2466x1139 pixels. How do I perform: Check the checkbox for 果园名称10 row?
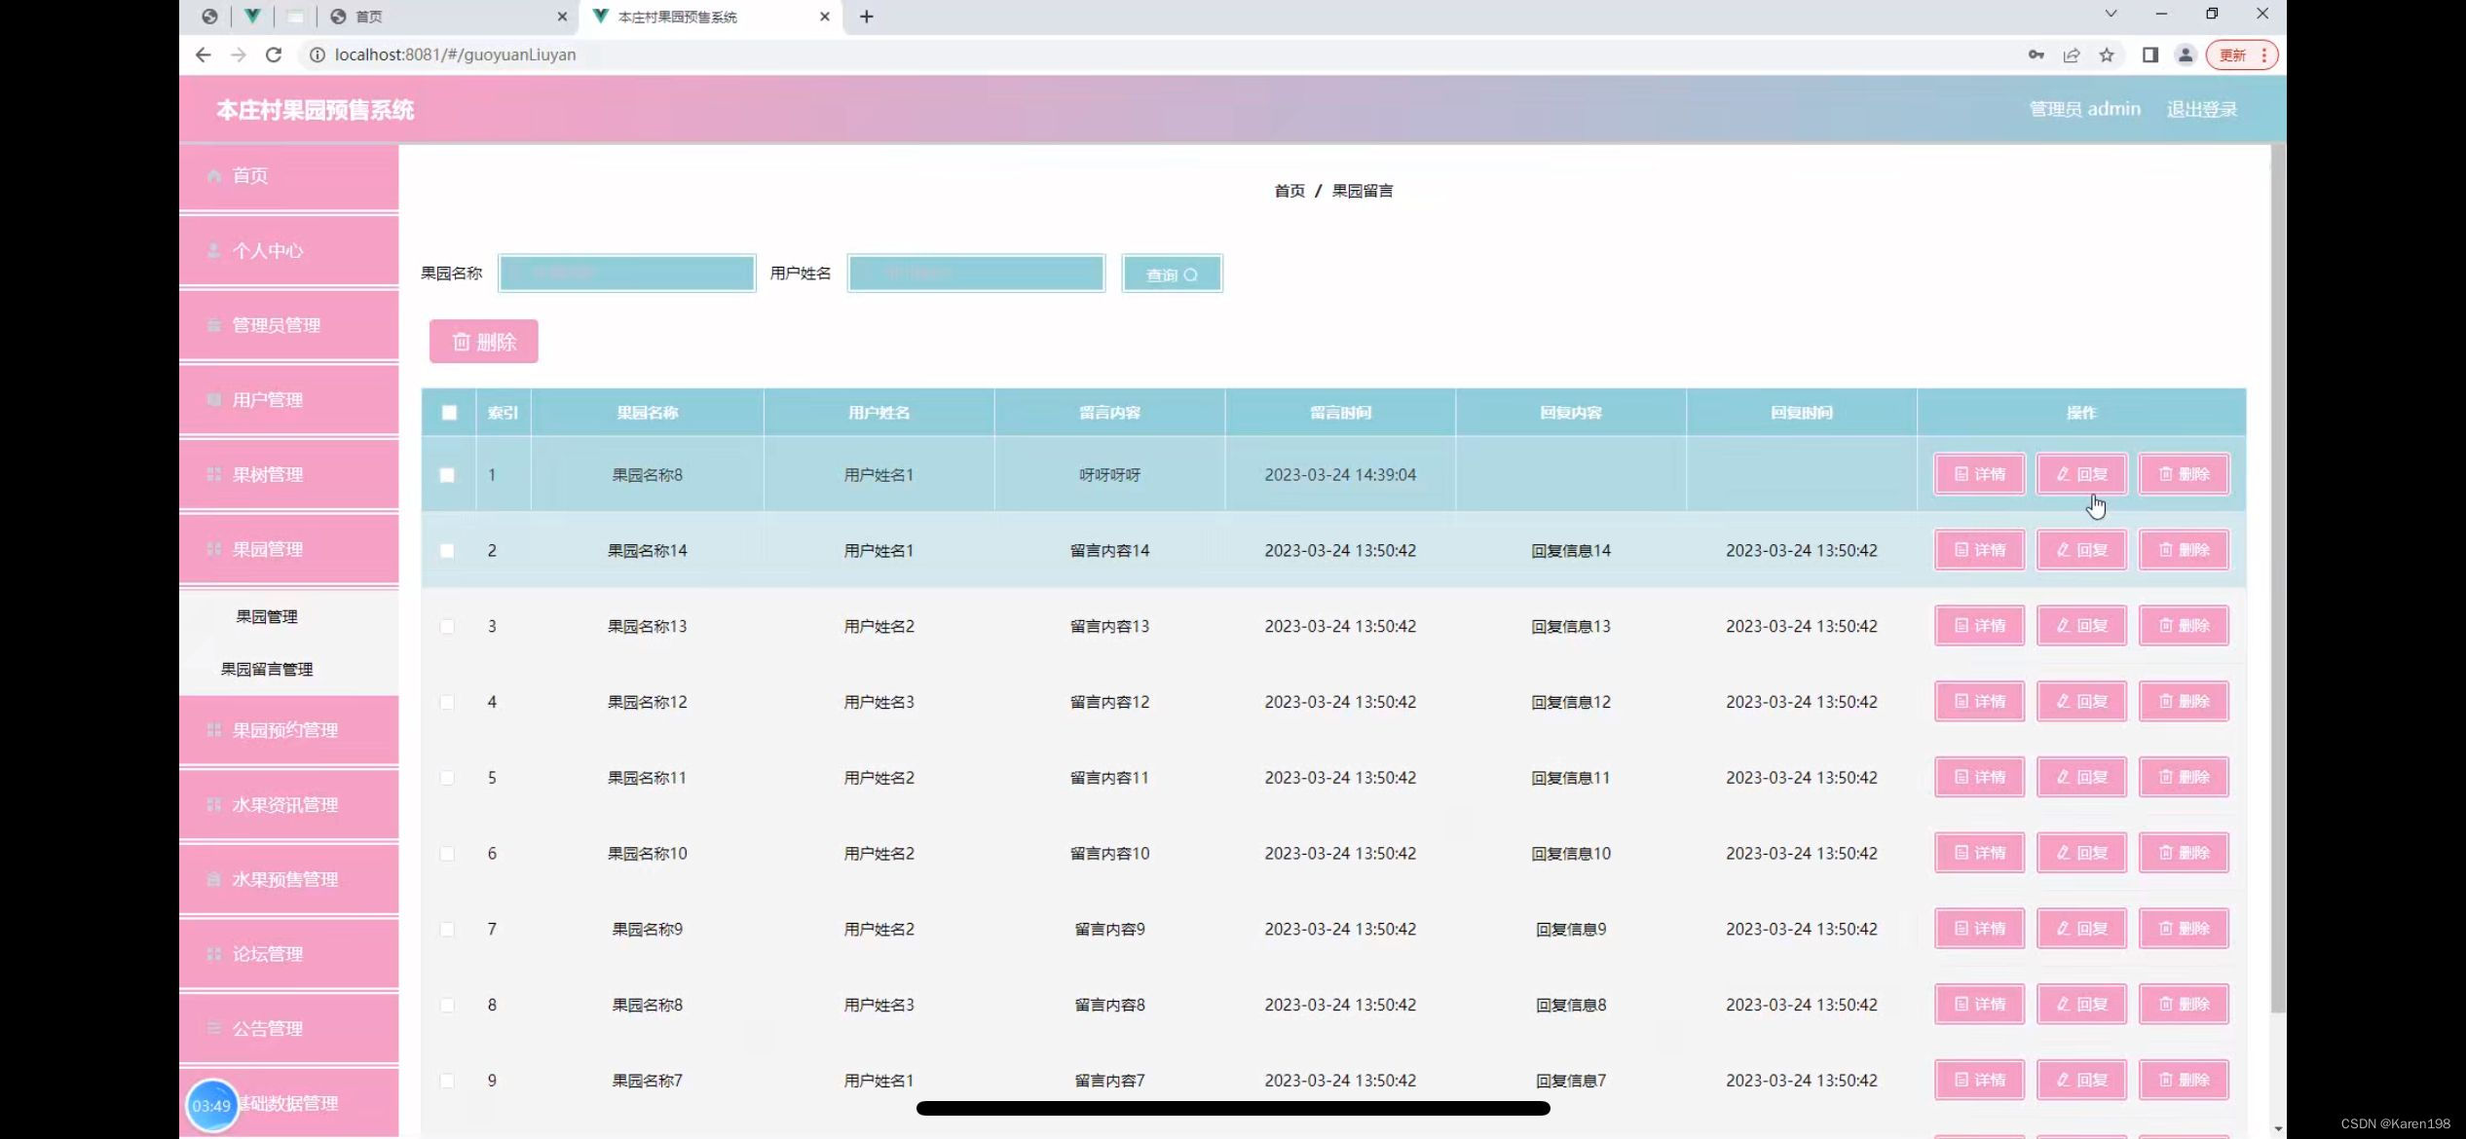tap(447, 854)
